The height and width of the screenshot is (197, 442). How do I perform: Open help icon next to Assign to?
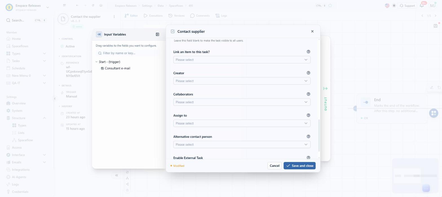pyautogui.click(x=308, y=115)
